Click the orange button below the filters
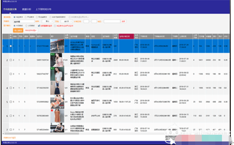Viewport: 234px width, 145px height. pyautogui.click(x=18, y=30)
